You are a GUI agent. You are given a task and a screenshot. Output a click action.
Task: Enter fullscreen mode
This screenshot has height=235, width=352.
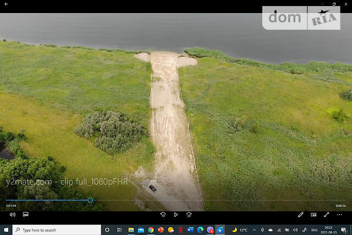tap(326, 215)
